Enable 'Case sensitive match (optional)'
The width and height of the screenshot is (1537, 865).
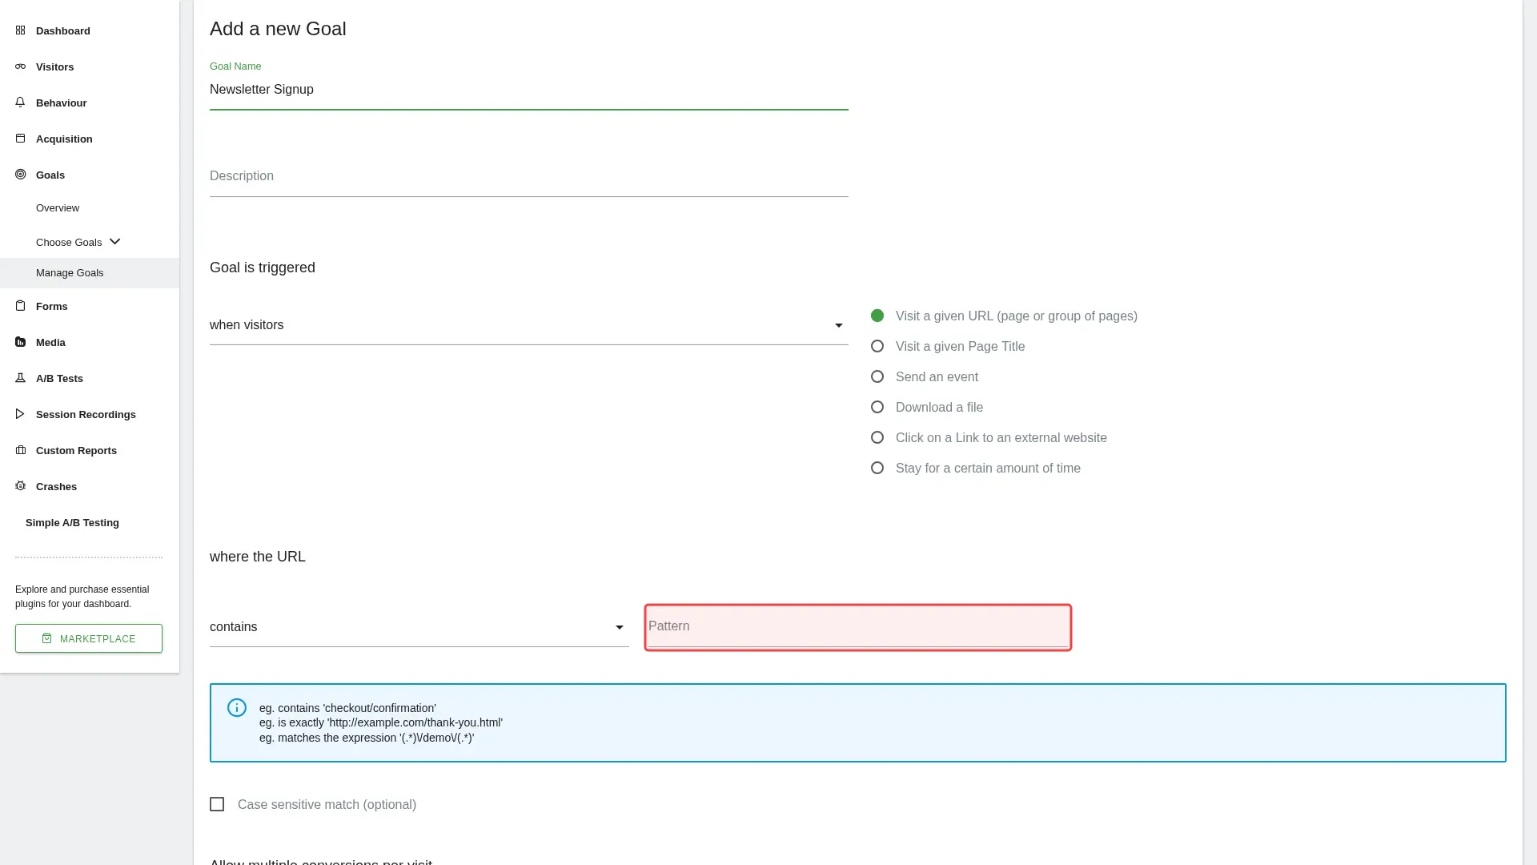pos(217,804)
